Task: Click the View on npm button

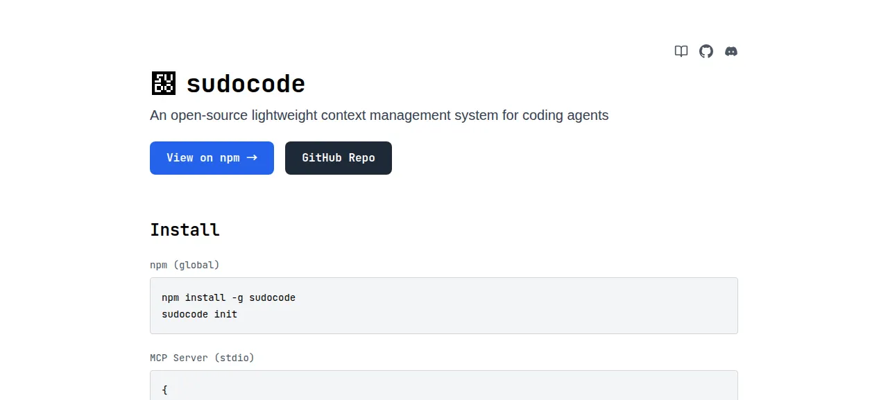Action: pos(212,158)
